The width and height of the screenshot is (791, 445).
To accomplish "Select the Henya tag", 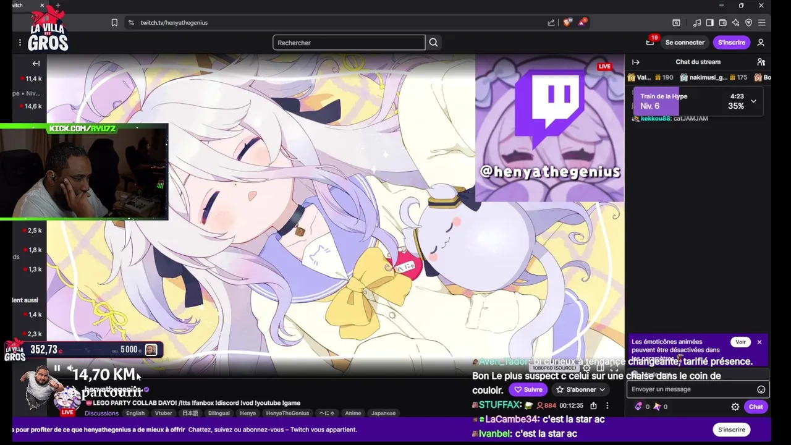I will click(248, 413).
